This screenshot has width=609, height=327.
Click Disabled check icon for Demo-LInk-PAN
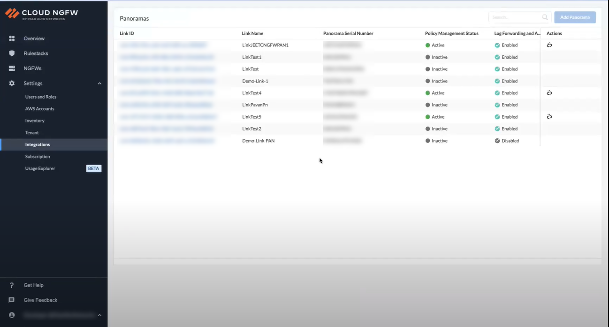point(497,141)
